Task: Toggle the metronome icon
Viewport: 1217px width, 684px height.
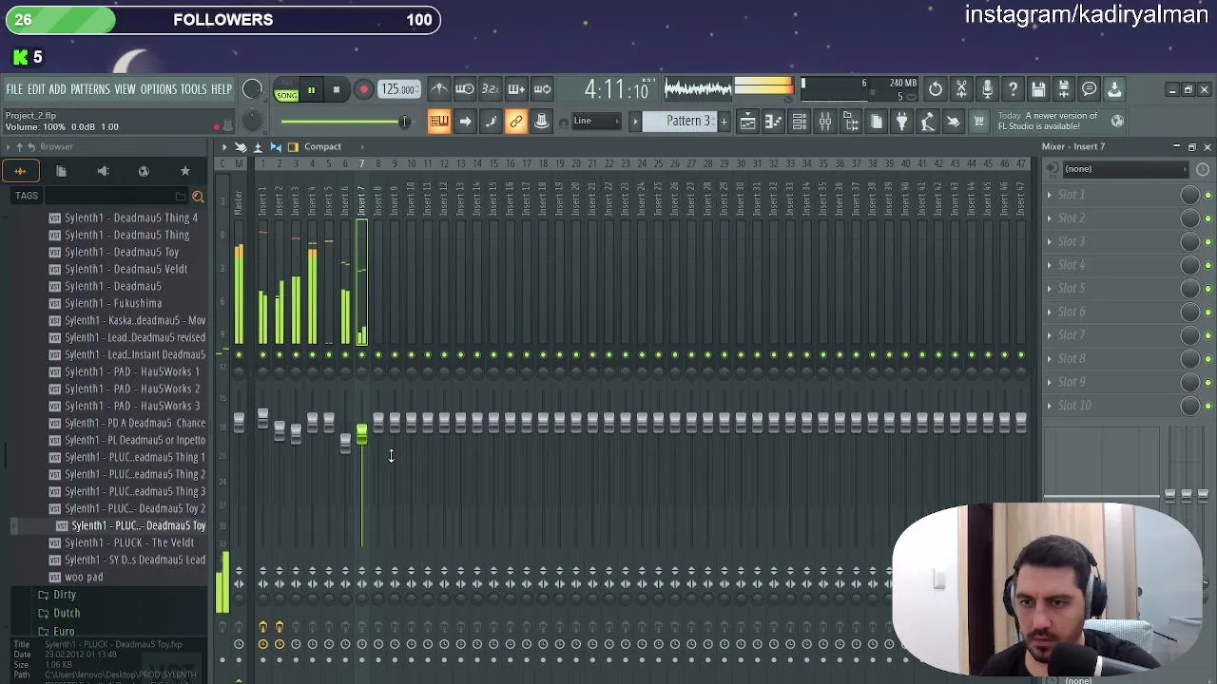Action: (x=438, y=89)
